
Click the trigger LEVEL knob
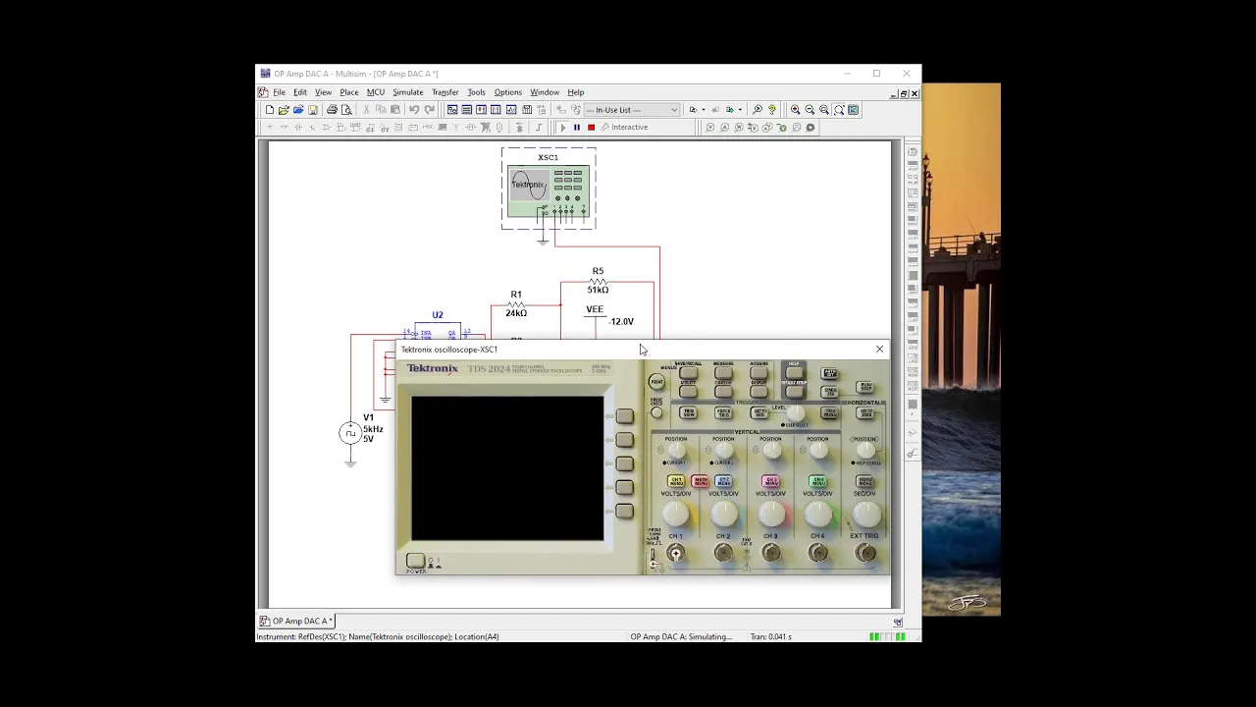click(x=796, y=413)
